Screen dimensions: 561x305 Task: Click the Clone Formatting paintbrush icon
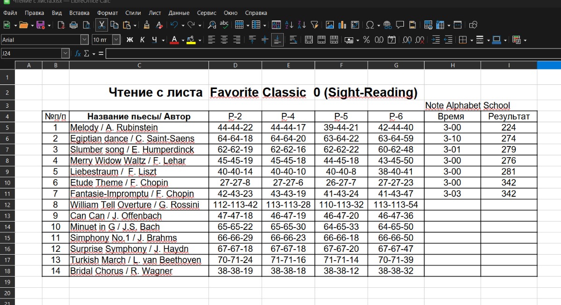tap(147, 25)
